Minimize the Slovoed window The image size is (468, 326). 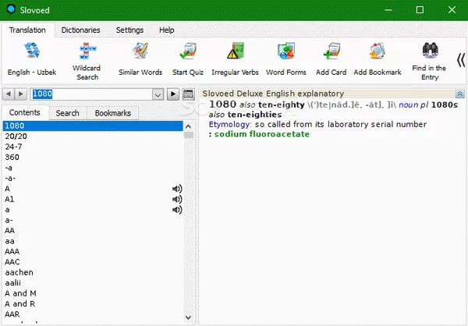tap(388, 10)
